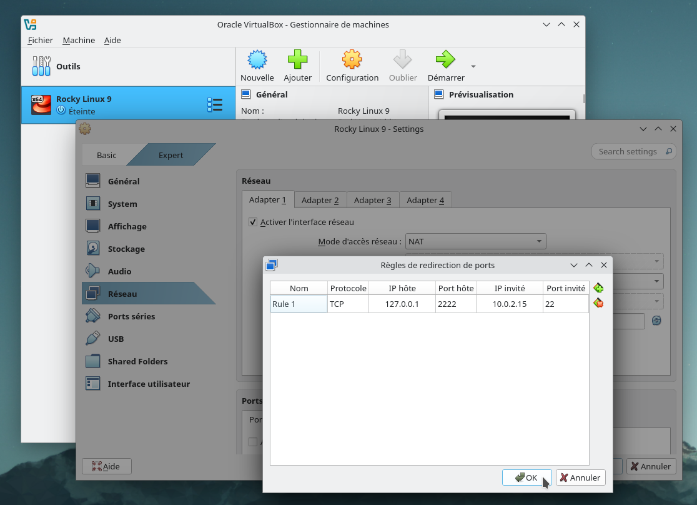Image resolution: width=697 pixels, height=505 pixels.
Task: Click the Oublier discard icon
Action: click(403, 61)
